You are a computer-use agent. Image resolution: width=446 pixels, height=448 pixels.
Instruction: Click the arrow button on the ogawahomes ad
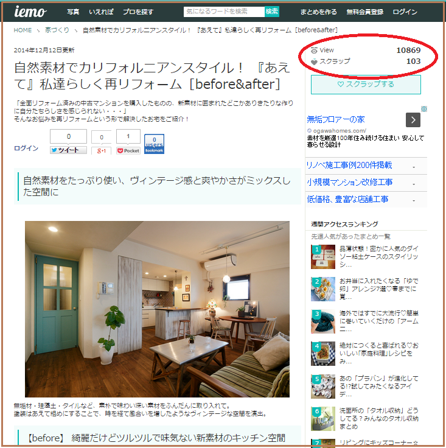pyautogui.click(x=413, y=120)
